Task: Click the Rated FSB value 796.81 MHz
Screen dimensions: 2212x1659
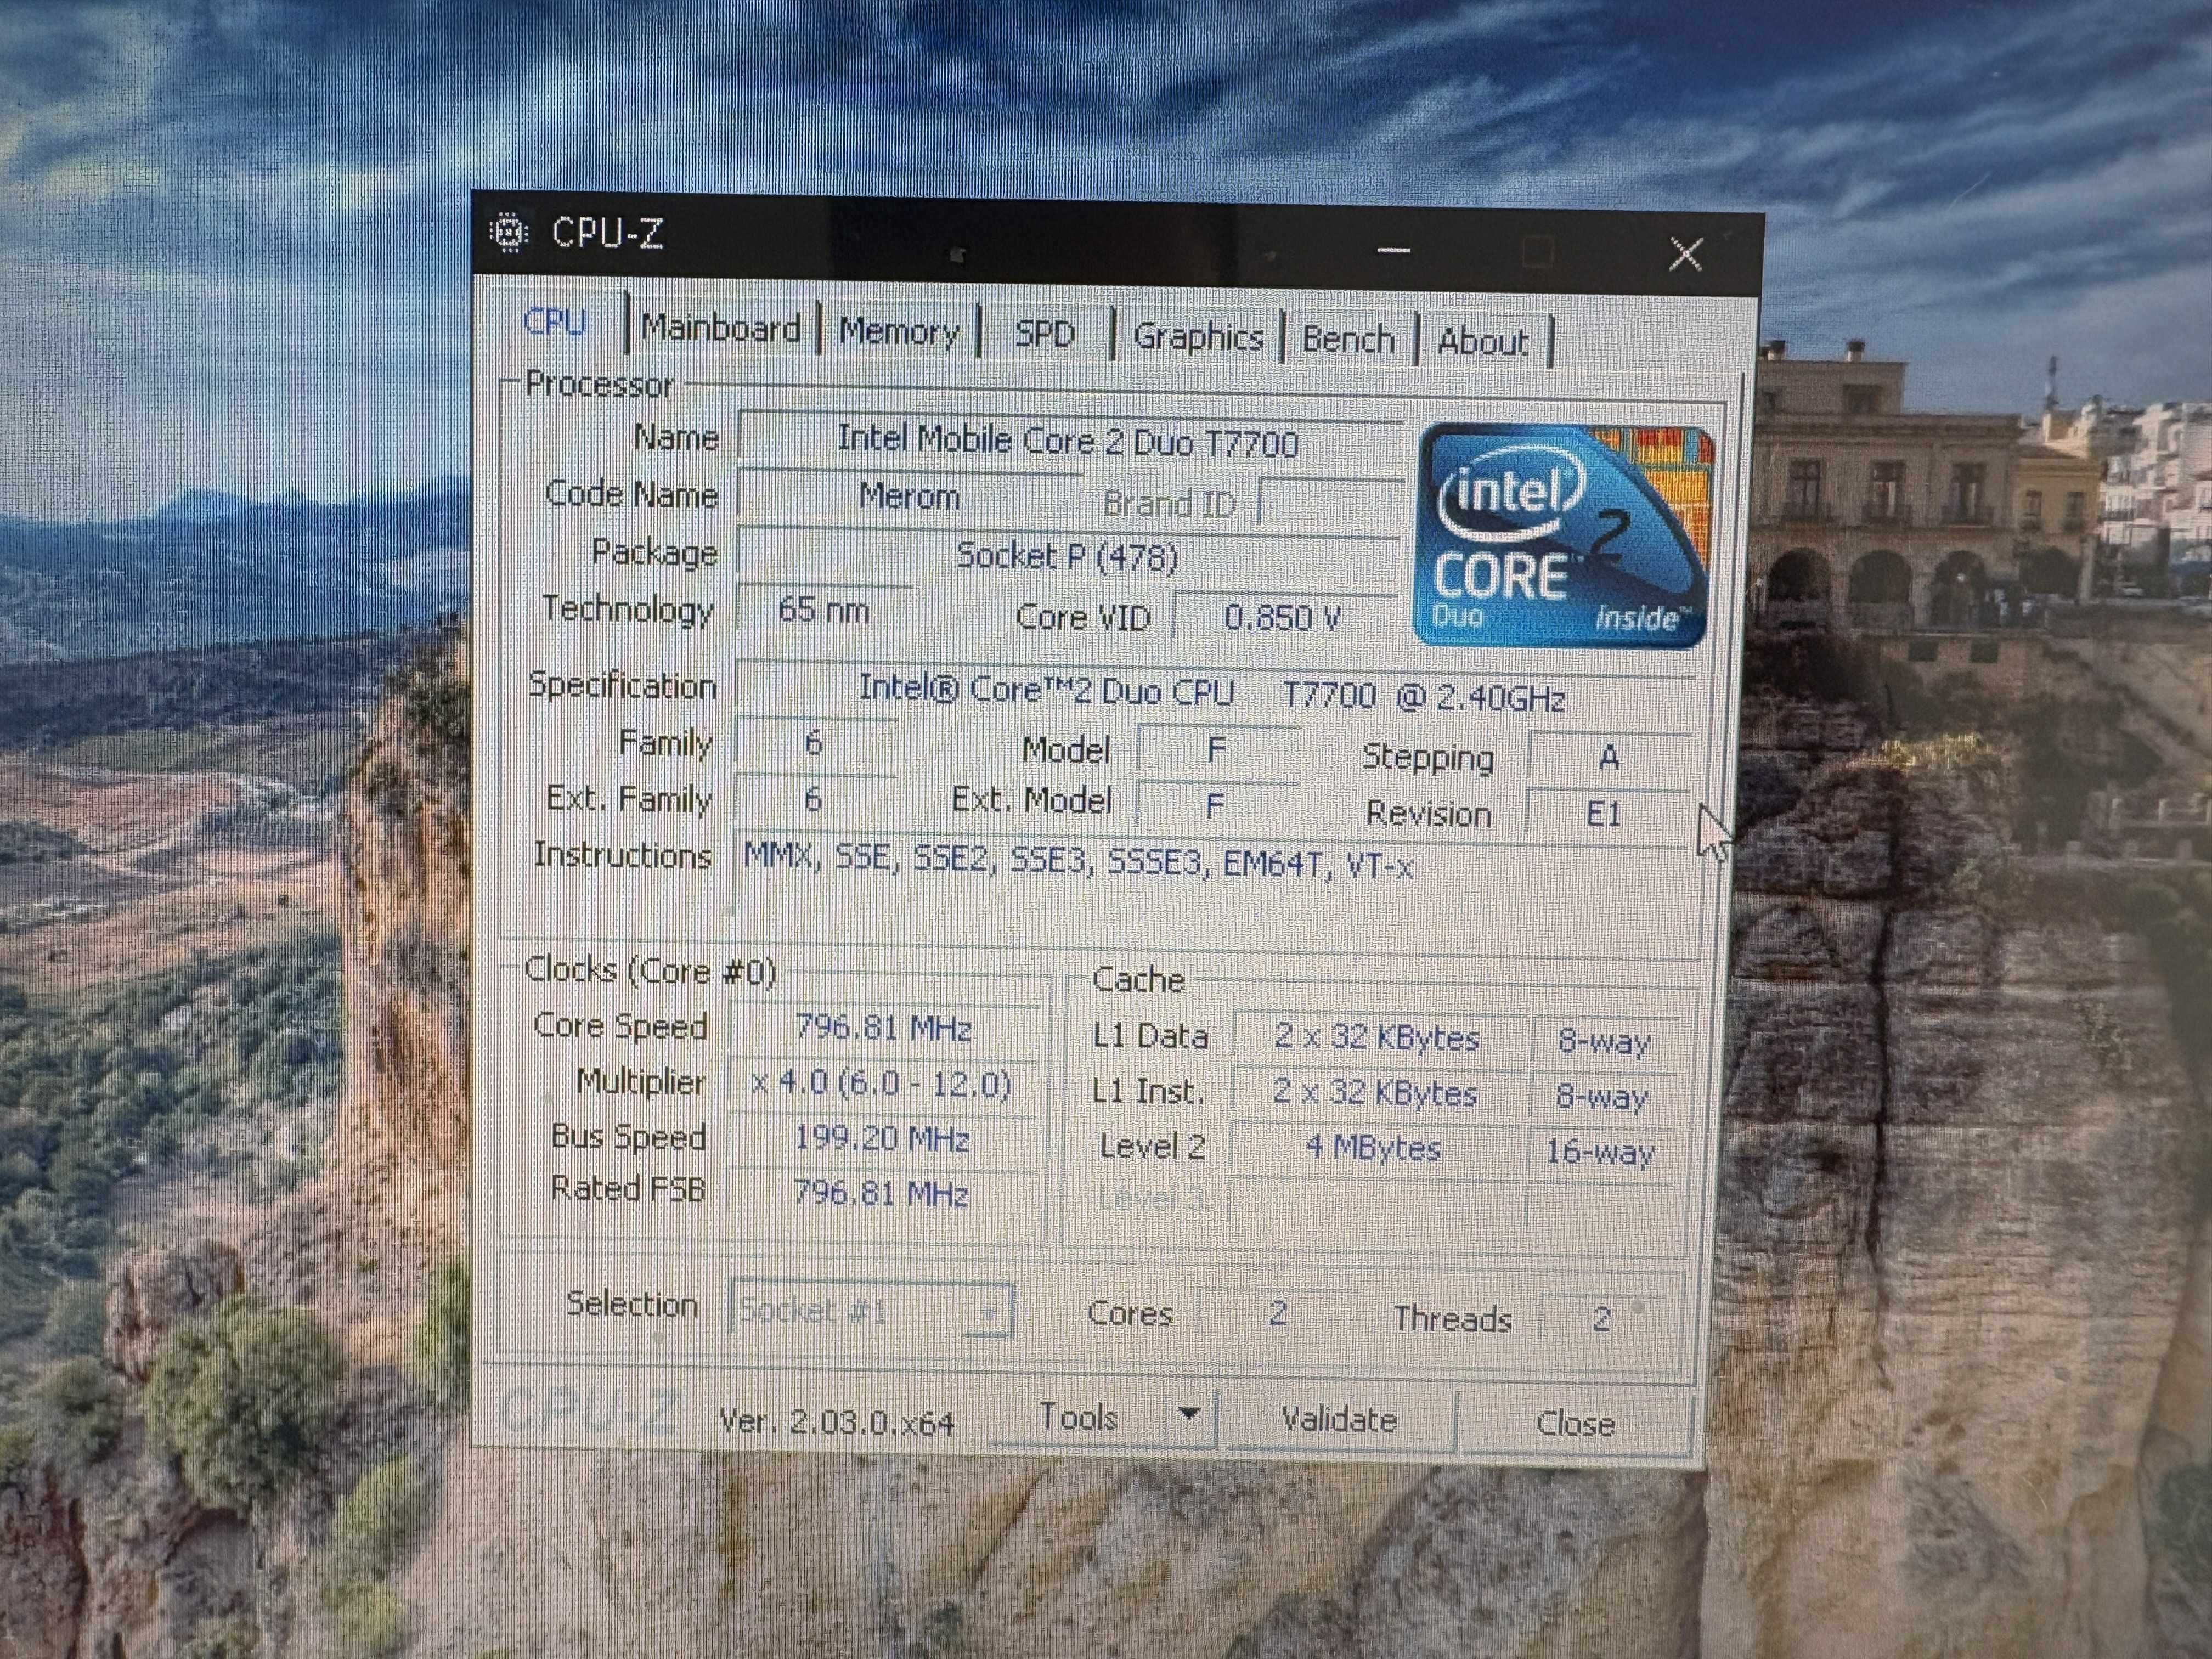Action: (x=881, y=1193)
